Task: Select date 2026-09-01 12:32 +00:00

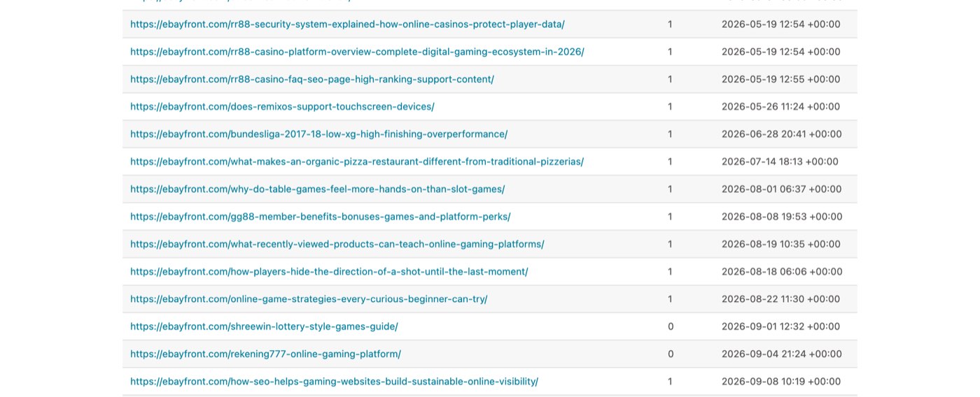Action: [x=781, y=326]
